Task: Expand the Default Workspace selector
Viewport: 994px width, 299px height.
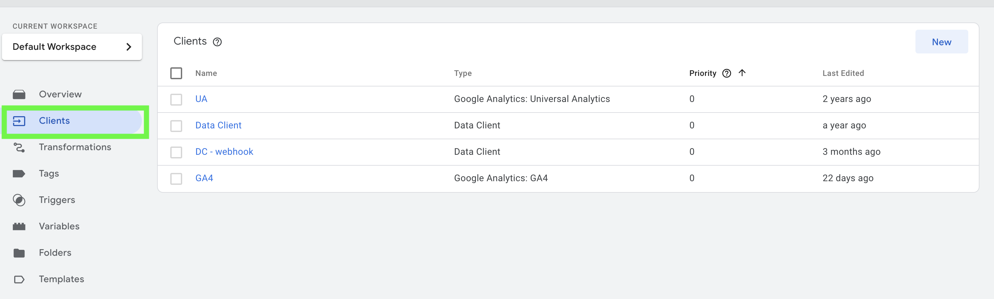Action: [72, 47]
